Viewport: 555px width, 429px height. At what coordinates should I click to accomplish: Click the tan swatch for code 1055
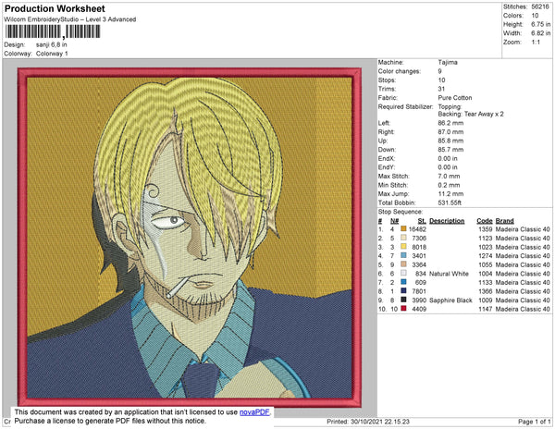coord(403,264)
